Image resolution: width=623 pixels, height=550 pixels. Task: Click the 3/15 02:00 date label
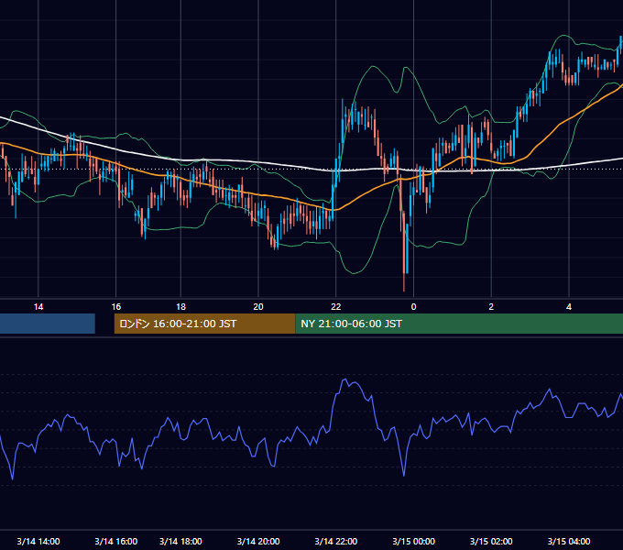[491, 541]
